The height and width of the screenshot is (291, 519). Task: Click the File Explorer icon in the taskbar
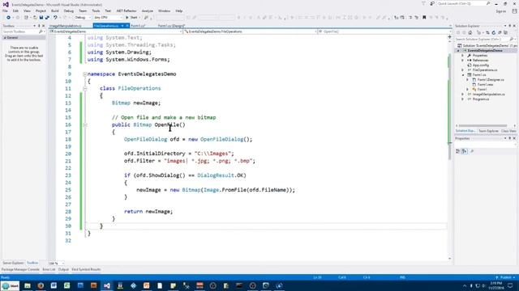point(28,285)
